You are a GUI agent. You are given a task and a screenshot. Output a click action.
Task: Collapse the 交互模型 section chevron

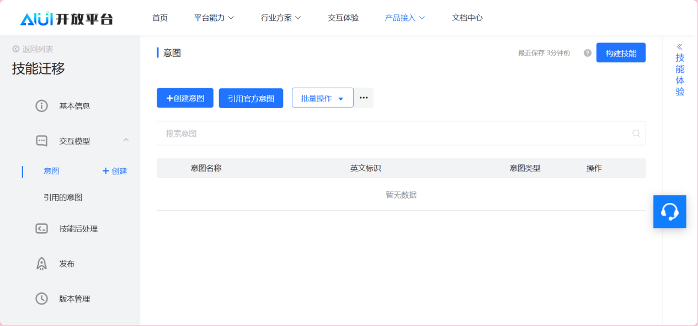126,141
